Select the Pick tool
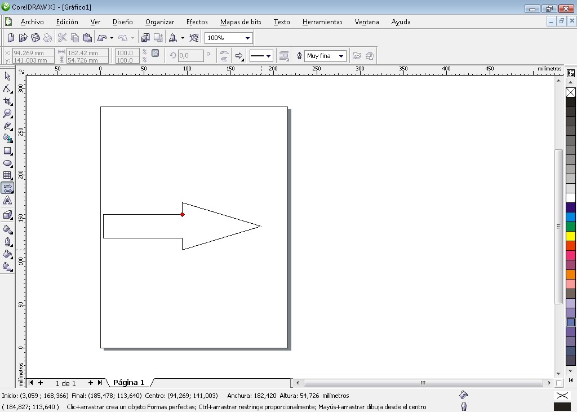 (7, 76)
